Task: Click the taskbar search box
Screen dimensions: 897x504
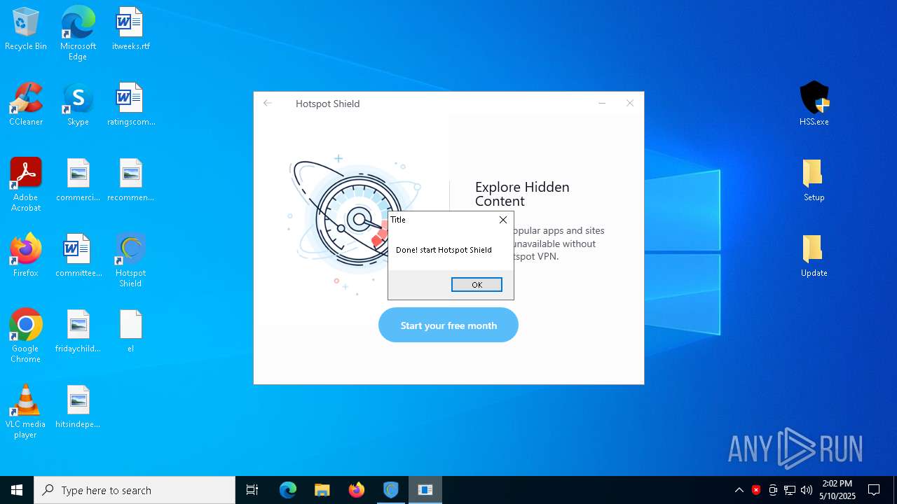Action: point(135,490)
